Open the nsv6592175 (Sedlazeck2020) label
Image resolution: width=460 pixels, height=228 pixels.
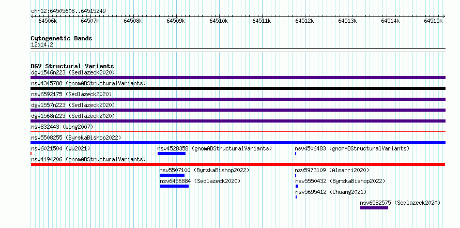pos(71,94)
